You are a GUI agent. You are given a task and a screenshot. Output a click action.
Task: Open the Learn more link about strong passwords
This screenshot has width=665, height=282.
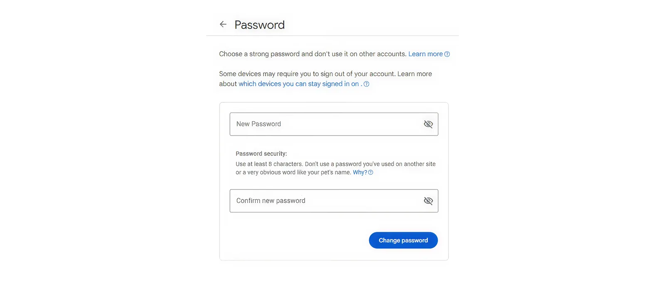coord(426,54)
